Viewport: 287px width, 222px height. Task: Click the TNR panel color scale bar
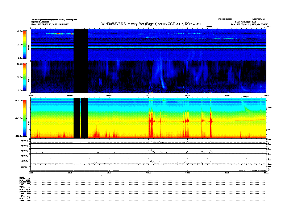25,118
